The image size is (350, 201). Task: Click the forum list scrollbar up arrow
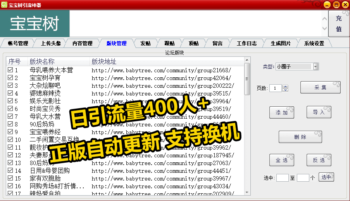(247, 60)
